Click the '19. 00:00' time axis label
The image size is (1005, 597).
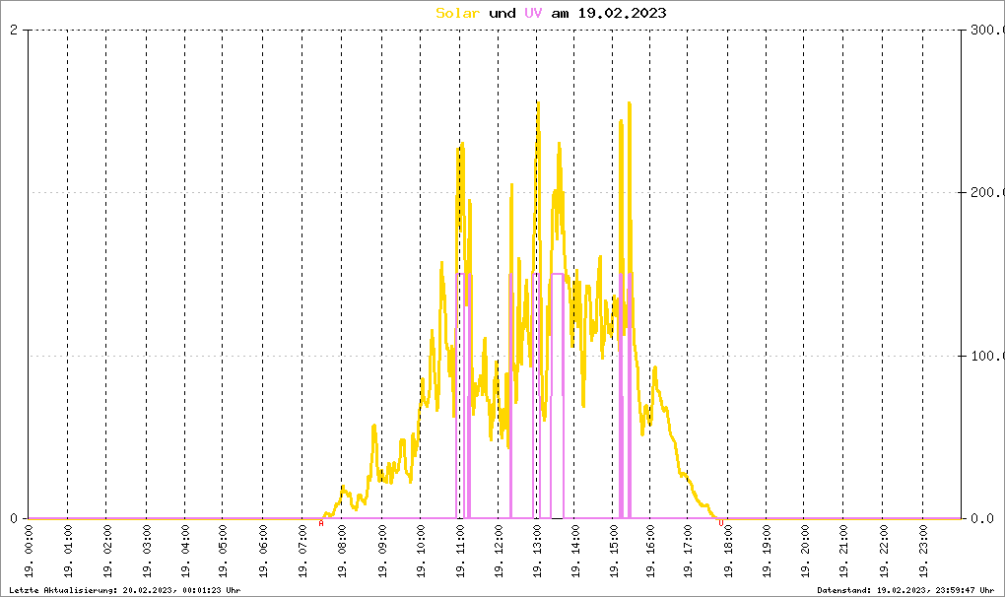point(29,551)
